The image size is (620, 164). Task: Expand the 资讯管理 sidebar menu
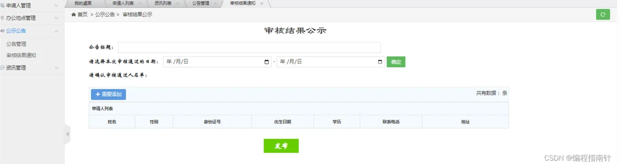click(x=32, y=68)
